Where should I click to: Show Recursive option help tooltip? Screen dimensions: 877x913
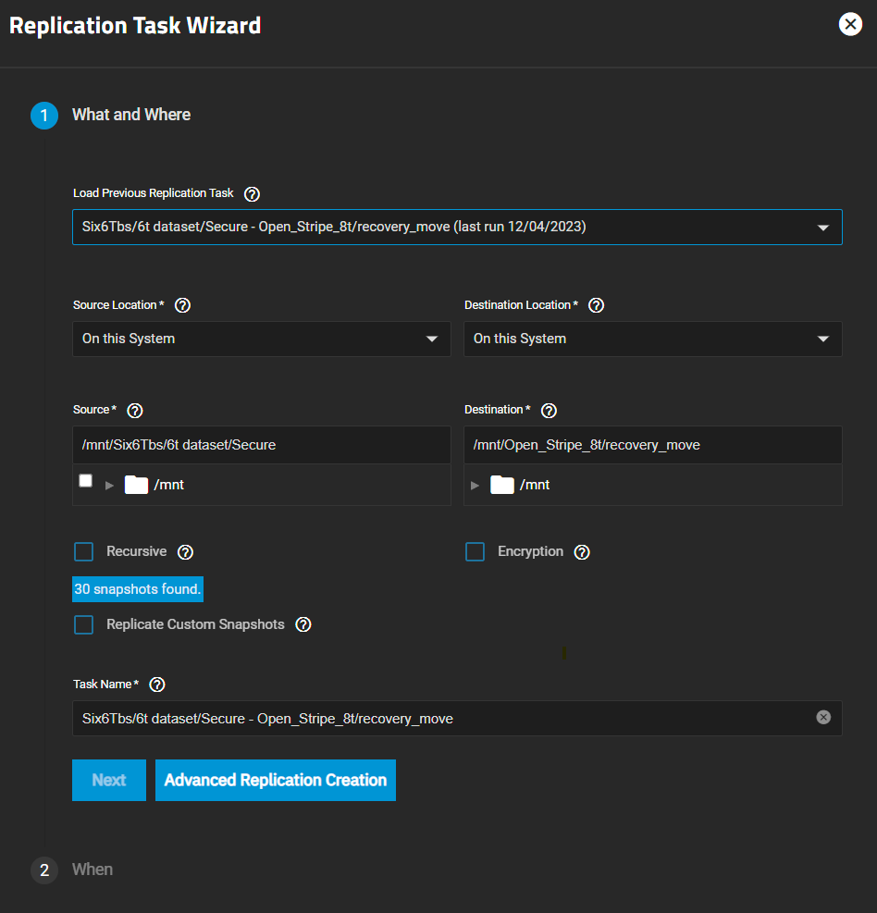tap(185, 552)
